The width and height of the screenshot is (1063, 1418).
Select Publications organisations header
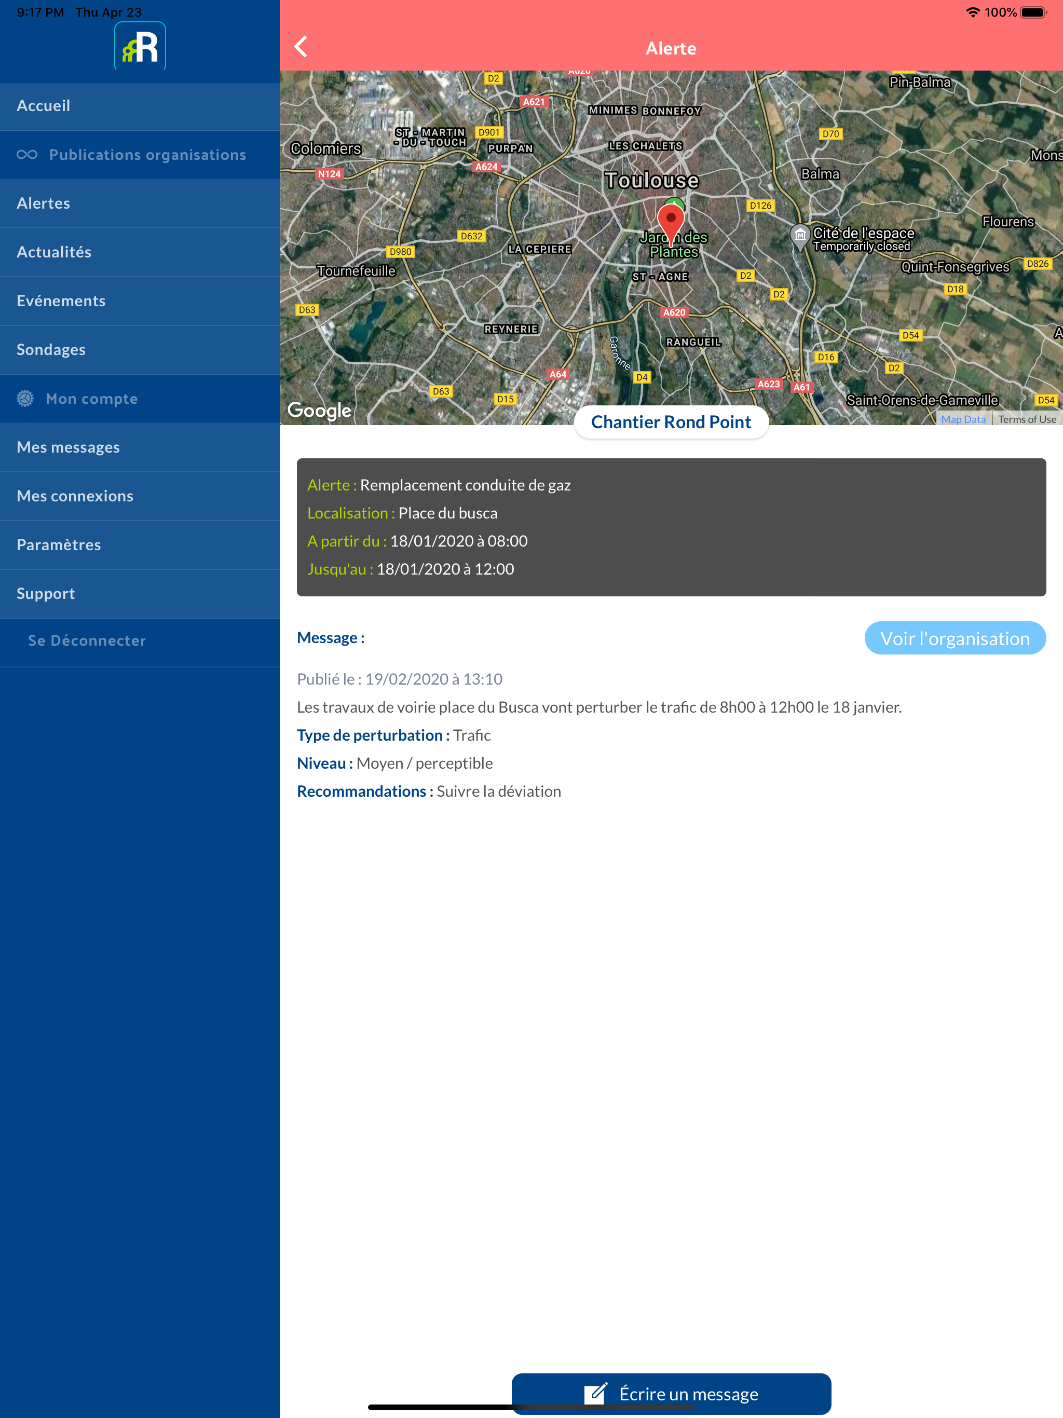pyautogui.click(x=140, y=155)
